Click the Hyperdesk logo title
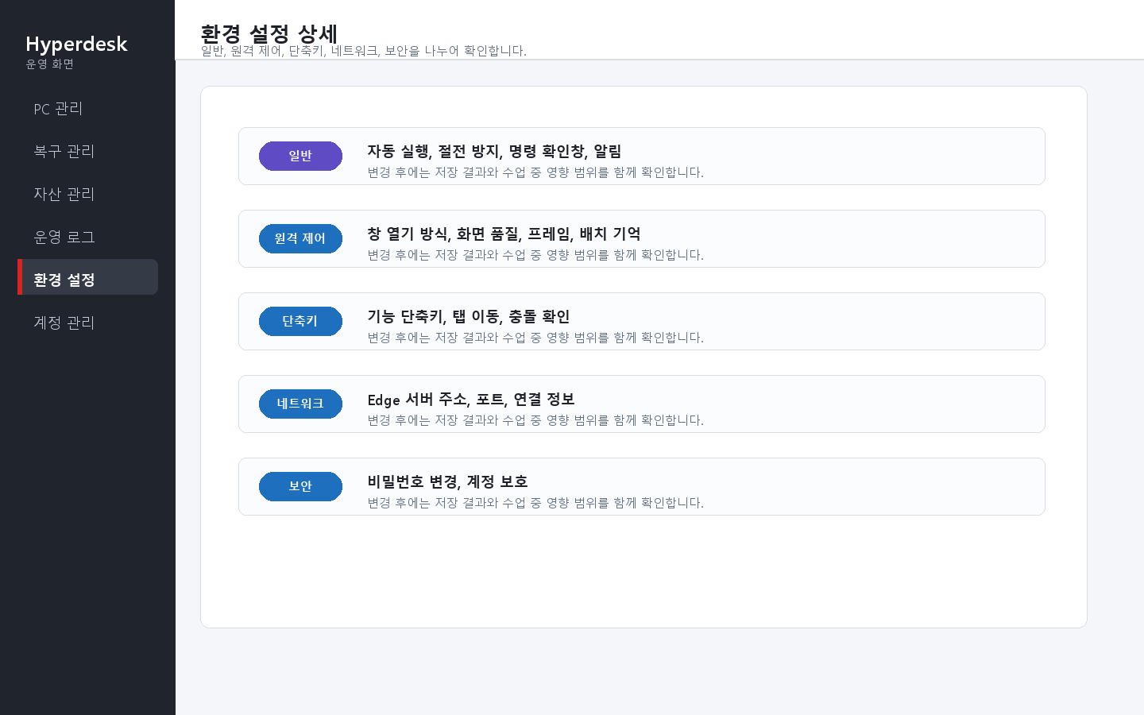 point(76,44)
